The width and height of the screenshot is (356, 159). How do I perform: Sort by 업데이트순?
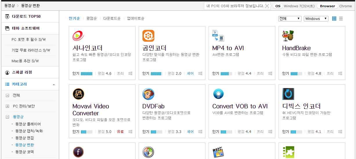click(135, 19)
